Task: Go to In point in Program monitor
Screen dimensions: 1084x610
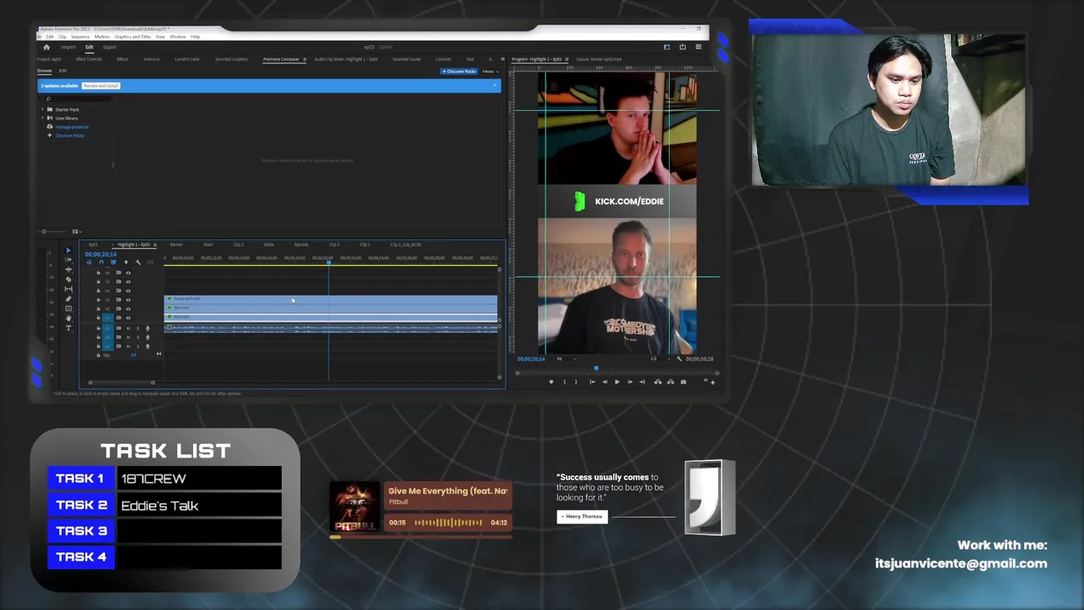Action: tap(592, 382)
